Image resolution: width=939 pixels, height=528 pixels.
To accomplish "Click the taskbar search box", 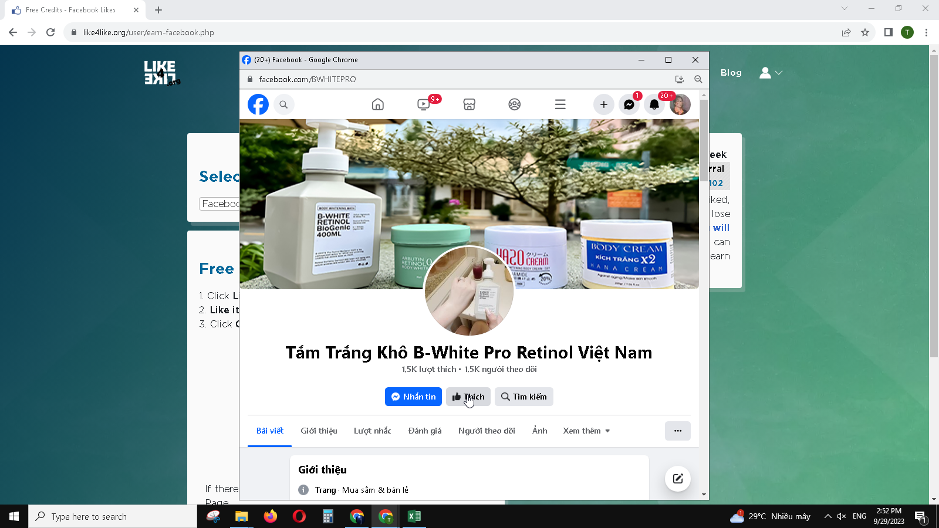I will pyautogui.click(x=113, y=516).
